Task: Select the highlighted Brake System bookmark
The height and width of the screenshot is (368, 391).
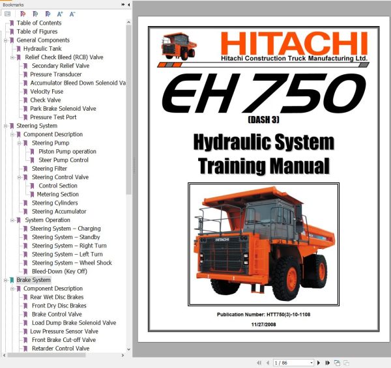Action: (x=33, y=280)
